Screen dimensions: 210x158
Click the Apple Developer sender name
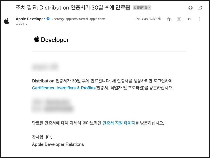30,19
